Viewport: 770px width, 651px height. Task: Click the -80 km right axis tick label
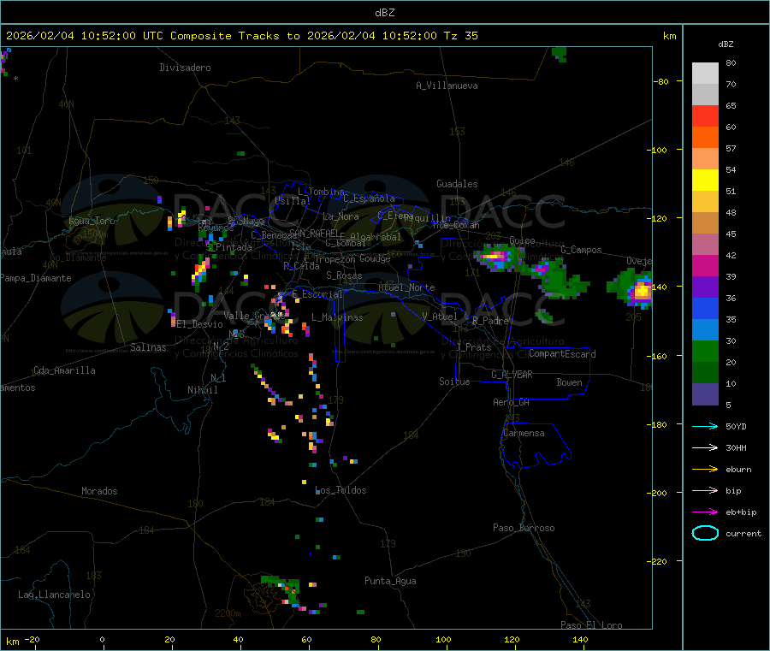661,81
